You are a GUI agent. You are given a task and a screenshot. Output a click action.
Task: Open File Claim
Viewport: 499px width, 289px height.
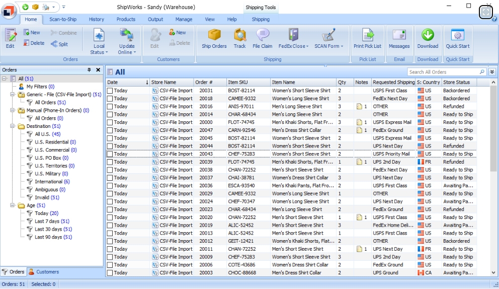262,38
